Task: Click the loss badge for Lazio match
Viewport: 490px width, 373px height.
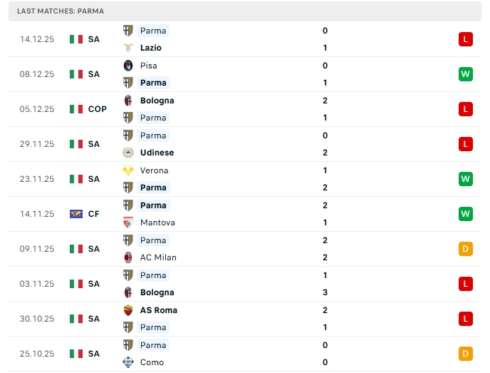Action: [466, 39]
